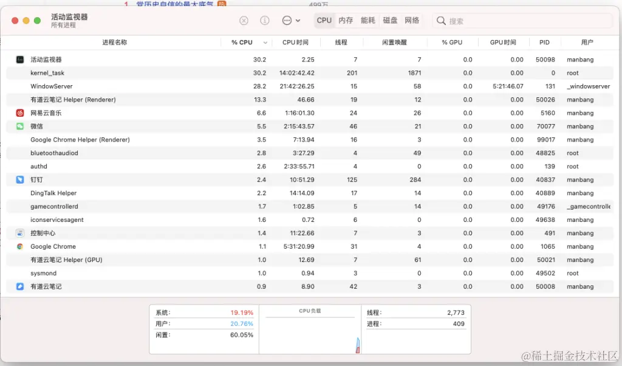This screenshot has height=366, width=622.
Task: Switch to the 网络 network tab
Action: (412, 20)
